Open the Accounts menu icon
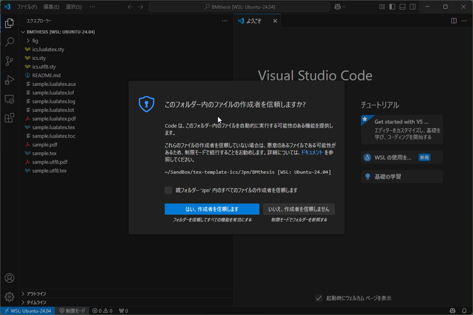Screen dimensions: 473x315 [9, 278]
